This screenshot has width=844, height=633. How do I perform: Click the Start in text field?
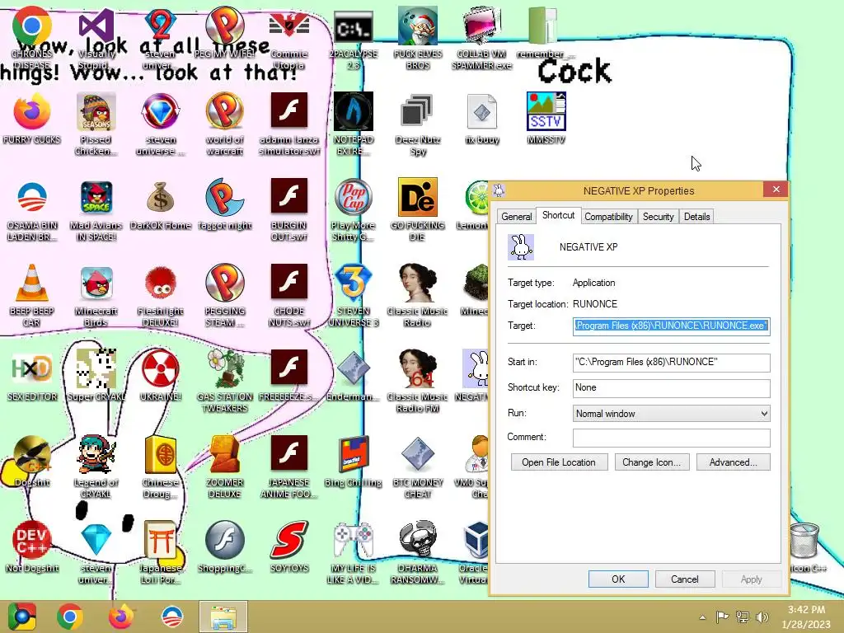(x=671, y=363)
